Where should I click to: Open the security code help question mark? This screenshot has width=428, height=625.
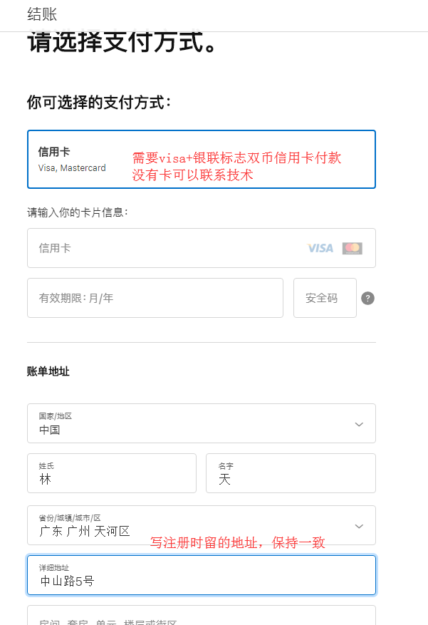[x=367, y=298]
